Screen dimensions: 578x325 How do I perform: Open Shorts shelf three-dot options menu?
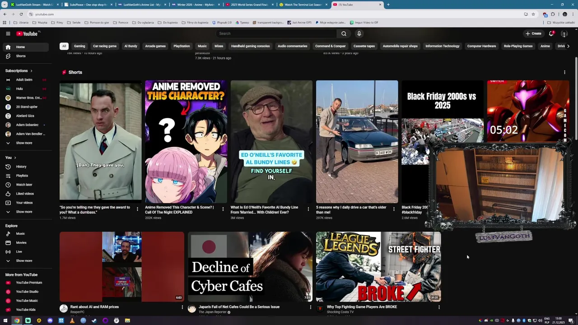coord(564,72)
